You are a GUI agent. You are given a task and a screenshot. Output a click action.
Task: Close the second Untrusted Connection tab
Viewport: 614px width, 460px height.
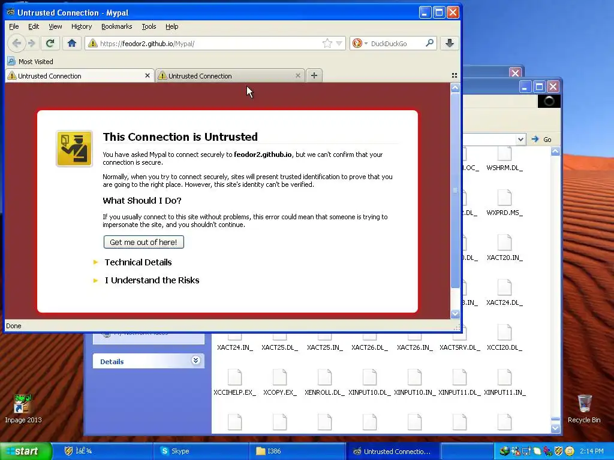point(298,75)
